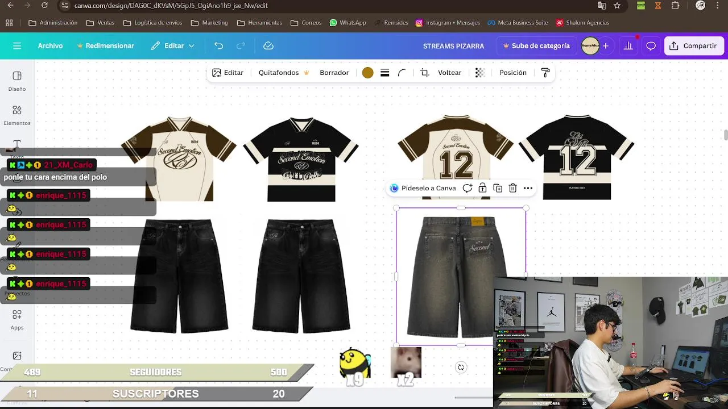Open the brown border color swatch
728x409 pixels.
pyautogui.click(x=367, y=73)
